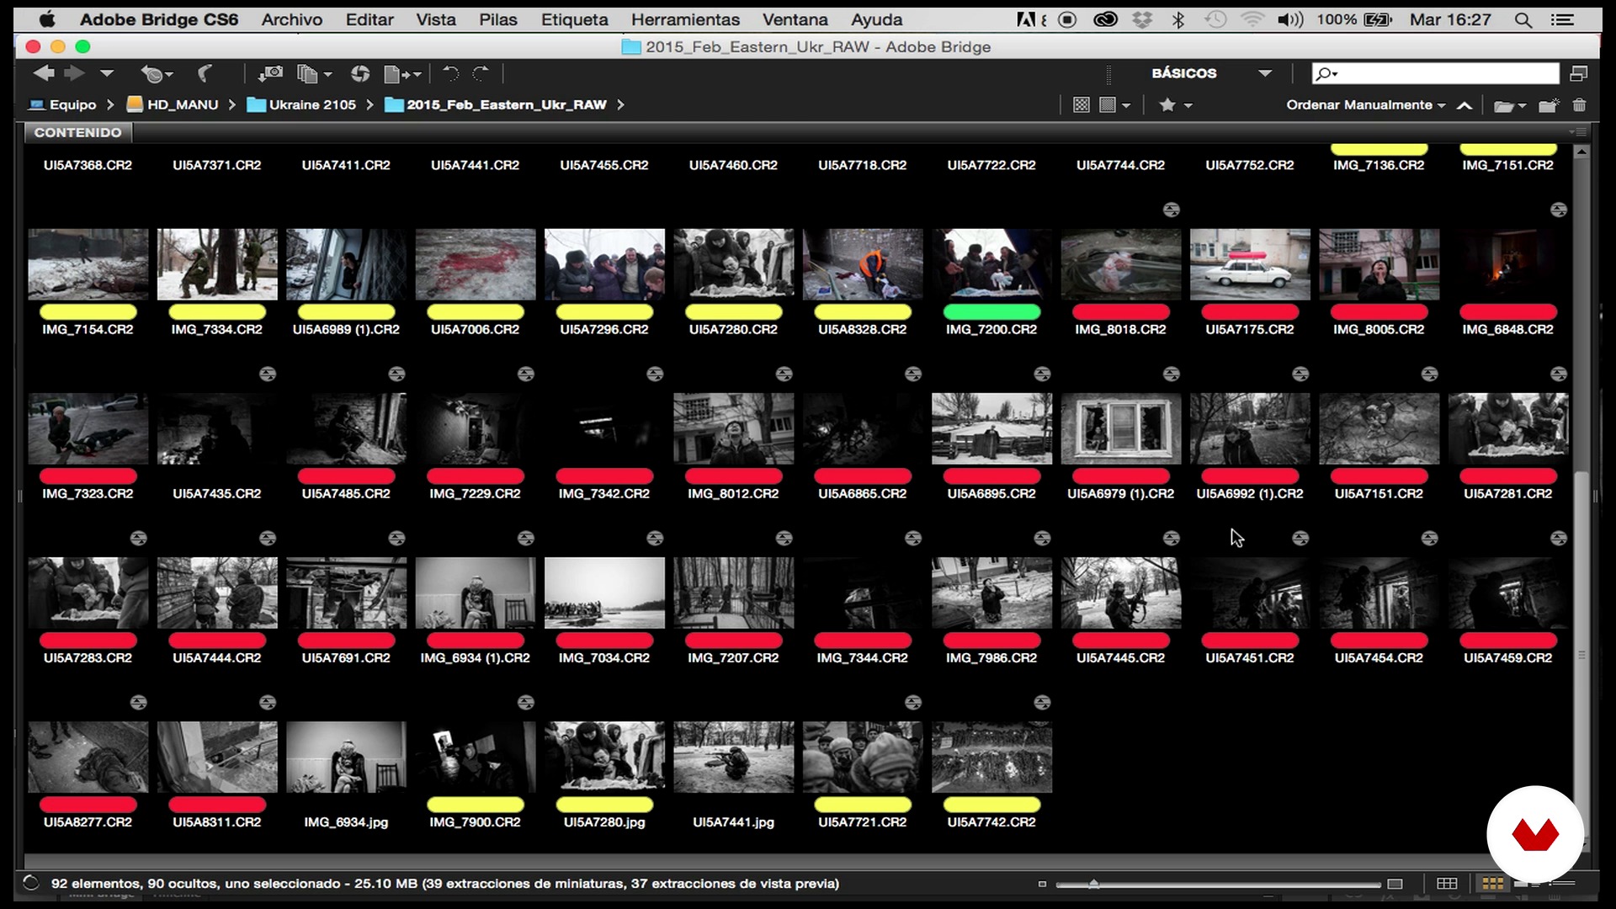Click the settings badge above UI5A7485.CR2 thumbnail
The image size is (1616, 909).
coord(397,374)
